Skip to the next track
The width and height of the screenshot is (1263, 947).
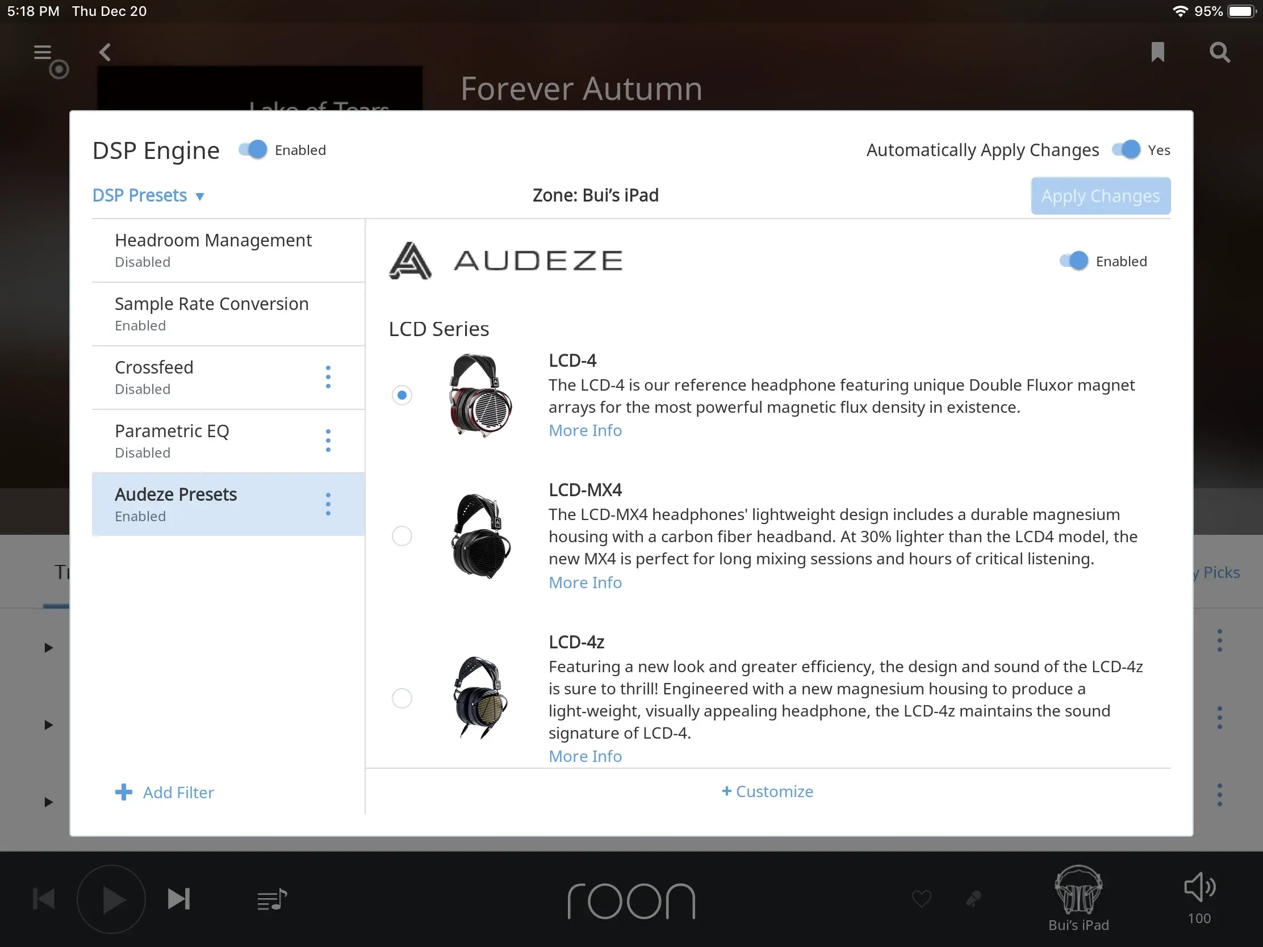tap(179, 899)
